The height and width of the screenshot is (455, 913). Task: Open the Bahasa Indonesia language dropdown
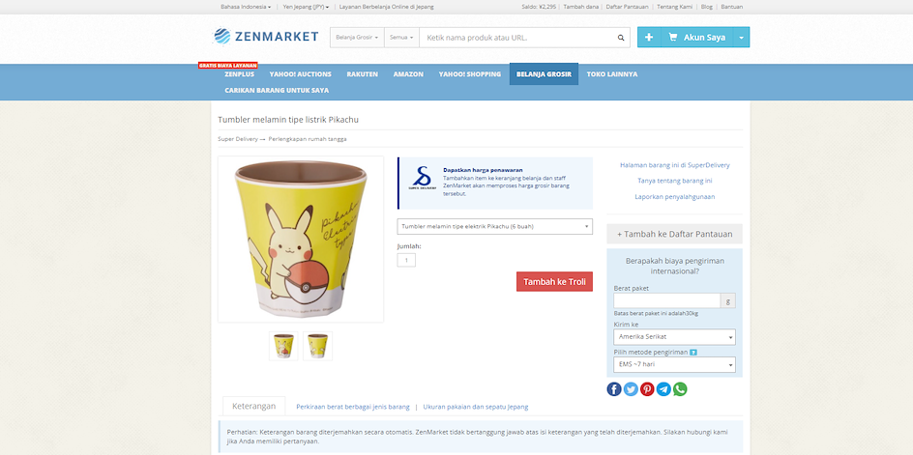[x=246, y=7]
